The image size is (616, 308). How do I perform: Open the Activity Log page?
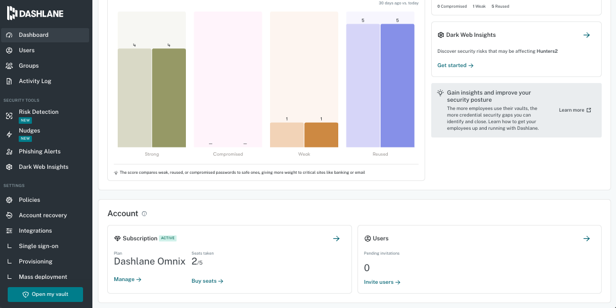tap(45, 81)
